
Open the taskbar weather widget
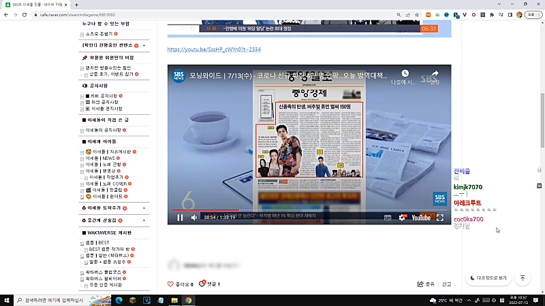(x=446, y=301)
